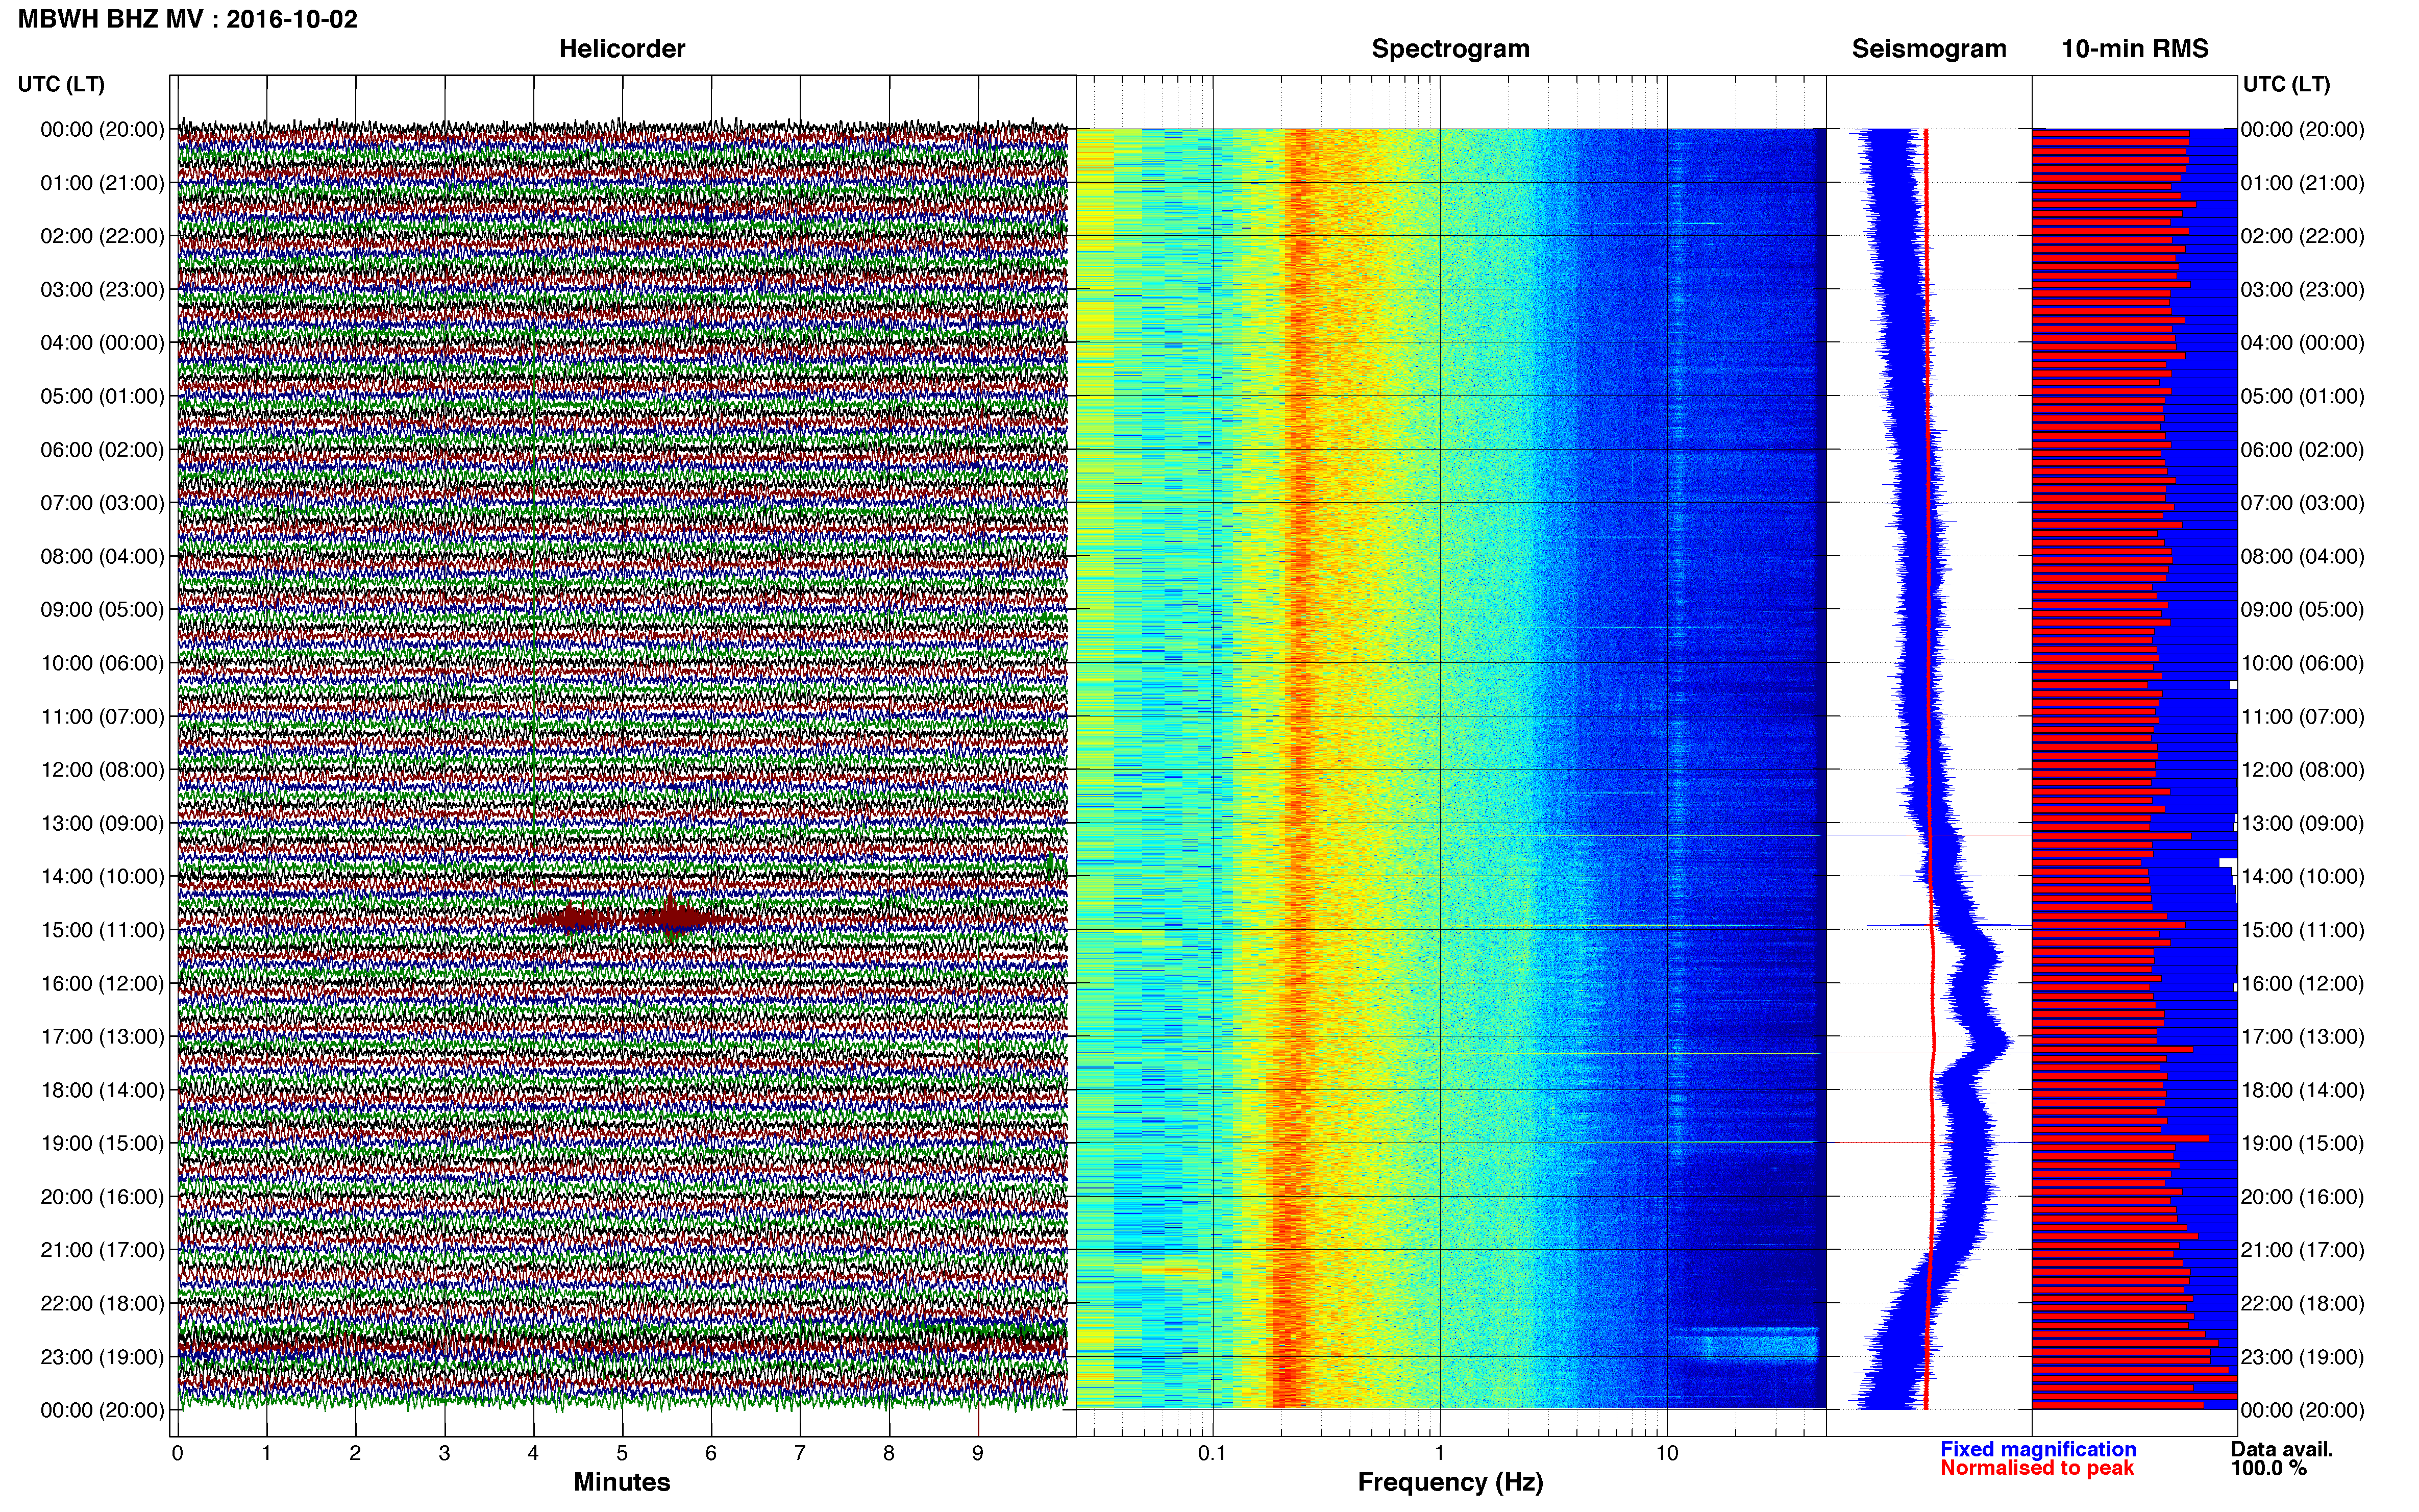The width and height of the screenshot is (2419, 1512).
Task: Click the 'Minutes' axis title
Action: [x=621, y=1482]
